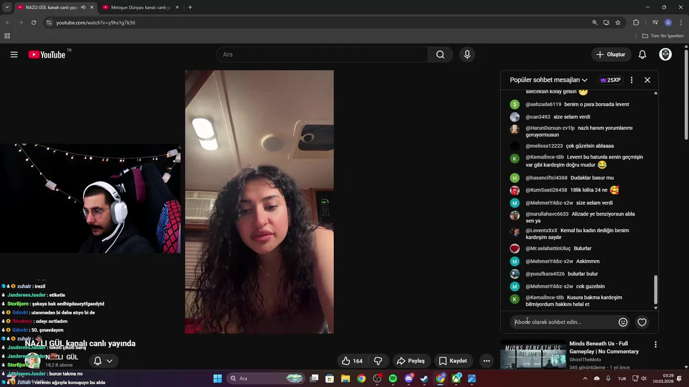Click username @sehzade6119 in chat

click(543, 104)
